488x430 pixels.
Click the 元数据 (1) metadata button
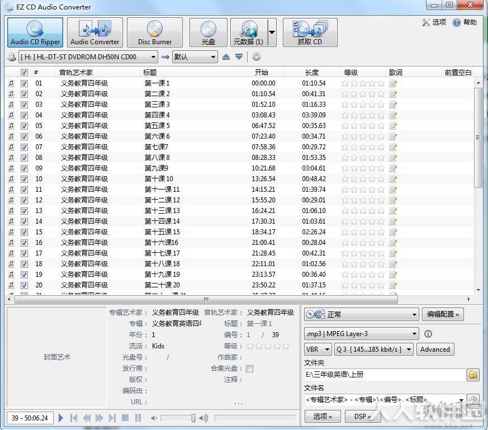(249, 32)
